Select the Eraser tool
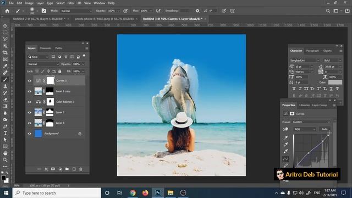This screenshot has width=352, height=198. [5, 100]
